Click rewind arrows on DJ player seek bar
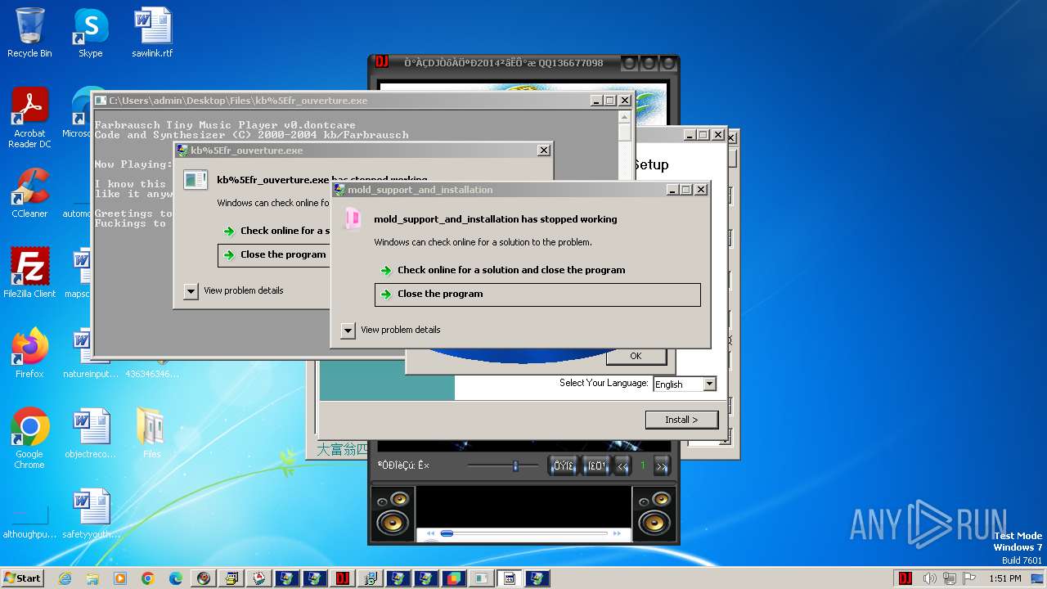The image size is (1047, 589). (430, 533)
